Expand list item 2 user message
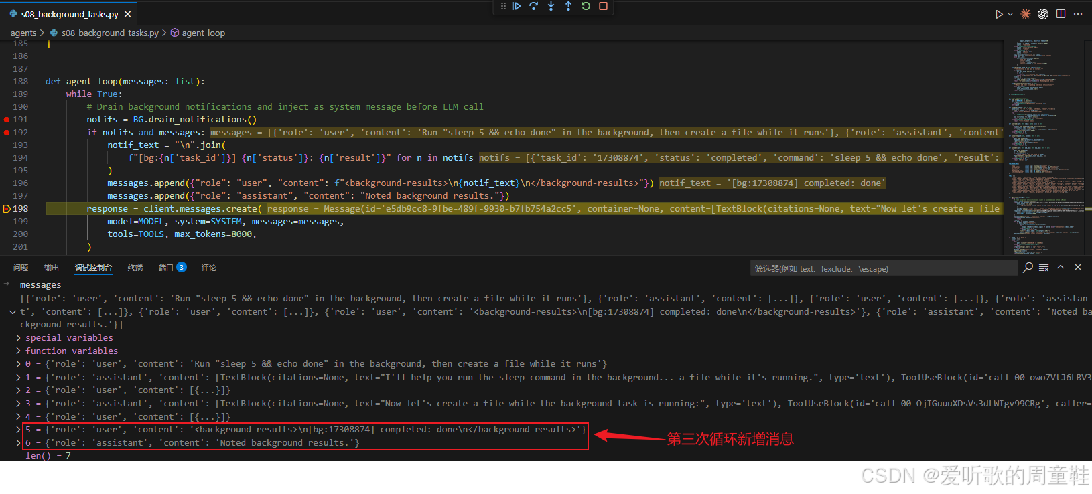This screenshot has height=494, width=1092. [18, 390]
